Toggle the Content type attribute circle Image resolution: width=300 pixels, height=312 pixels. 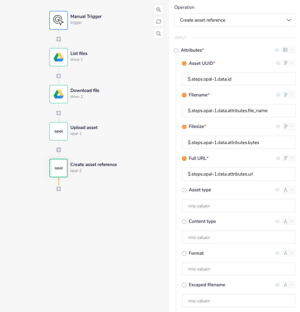(184, 222)
